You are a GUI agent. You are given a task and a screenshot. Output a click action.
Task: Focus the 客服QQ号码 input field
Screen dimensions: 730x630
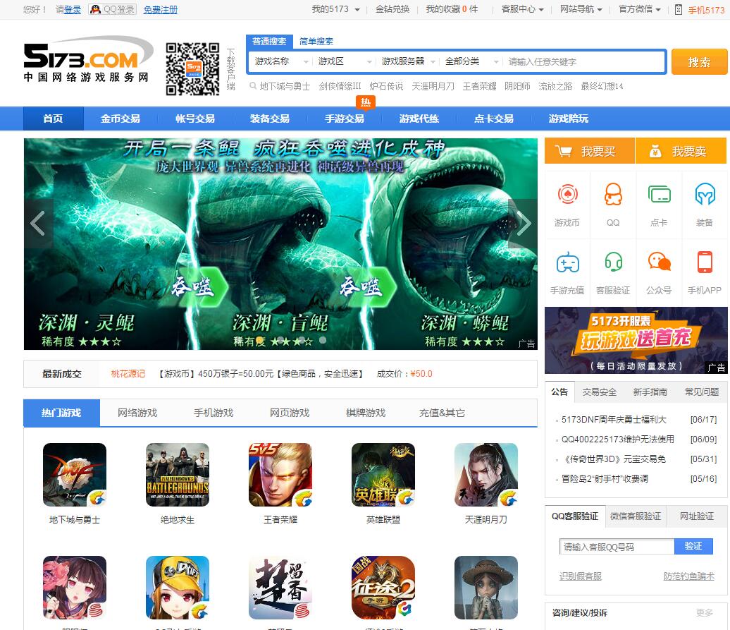pos(617,547)
